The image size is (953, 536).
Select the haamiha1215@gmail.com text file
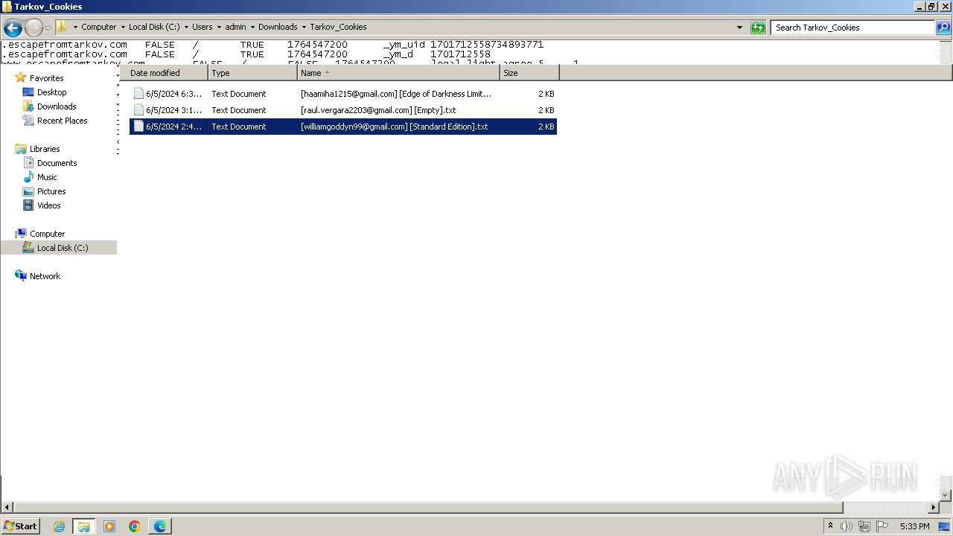point(343,94)
